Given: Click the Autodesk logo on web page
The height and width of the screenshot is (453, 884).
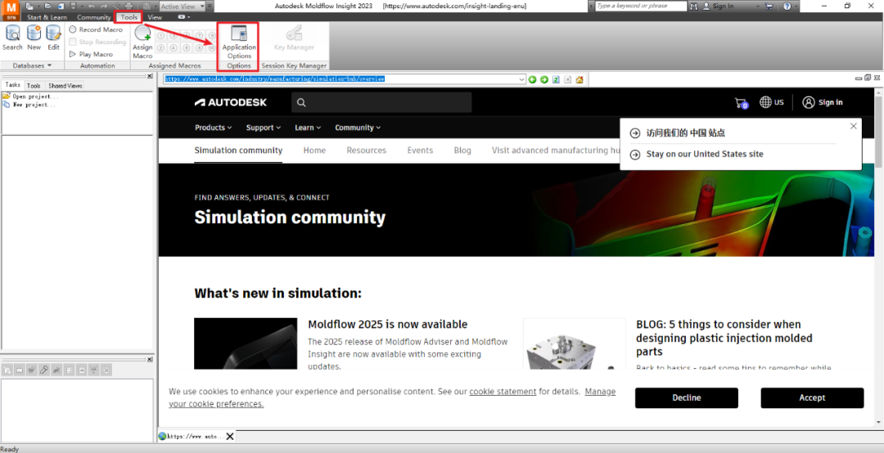Looking at the screenshot, I should pos(231,102).
